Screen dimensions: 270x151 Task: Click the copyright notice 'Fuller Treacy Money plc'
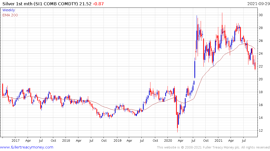[x=222, y=147]
